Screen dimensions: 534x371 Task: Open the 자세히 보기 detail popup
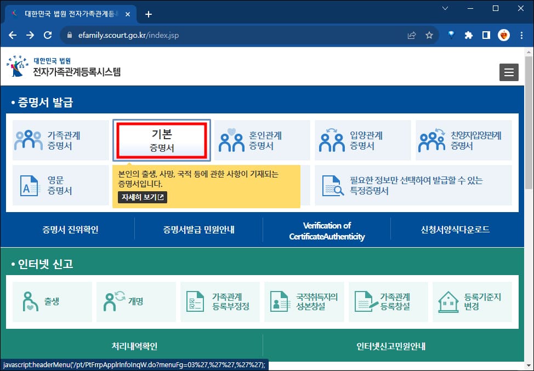(141, 198)
